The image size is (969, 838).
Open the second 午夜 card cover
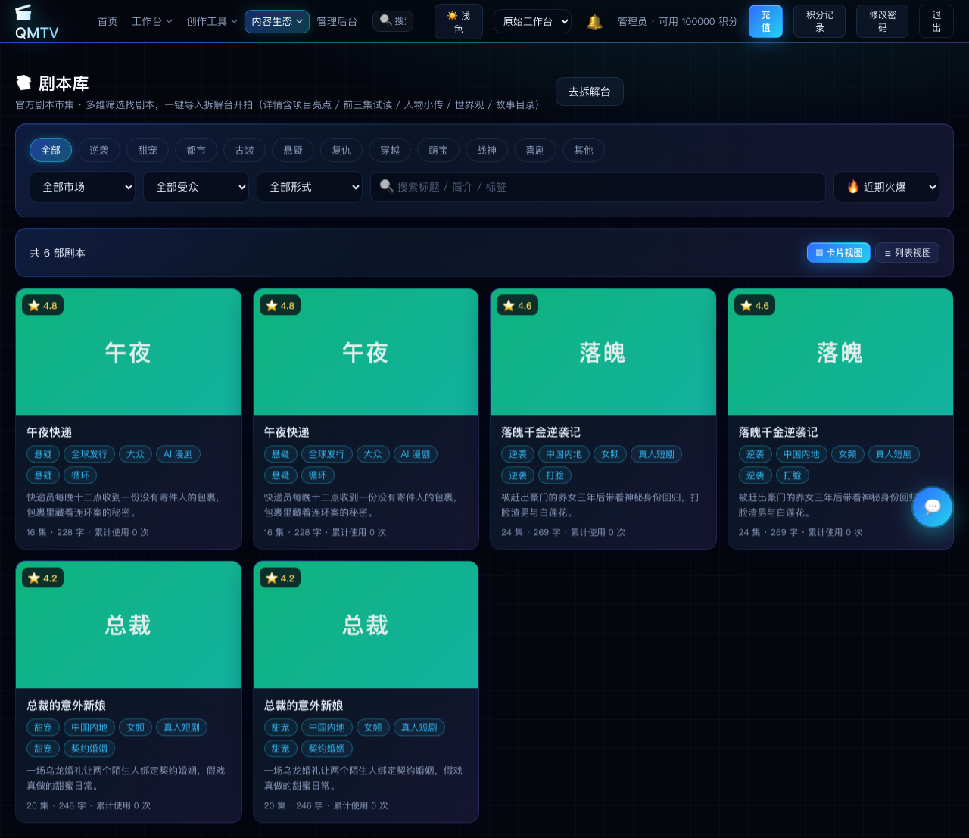[x=366, y=352]
